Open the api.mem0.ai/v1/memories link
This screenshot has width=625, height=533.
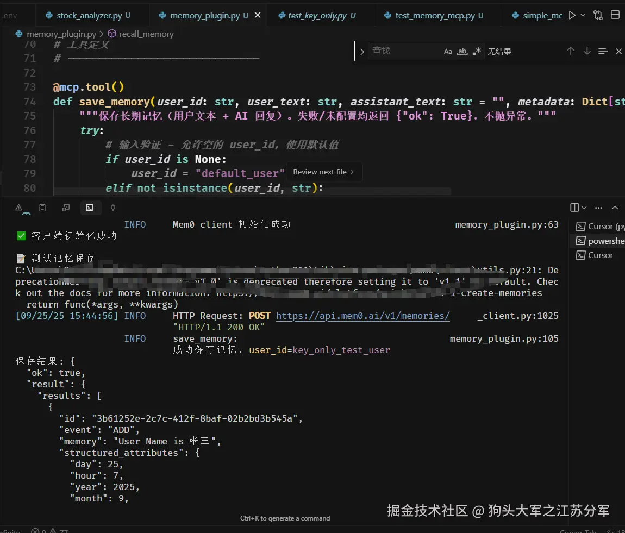click(x=362, y=316)
